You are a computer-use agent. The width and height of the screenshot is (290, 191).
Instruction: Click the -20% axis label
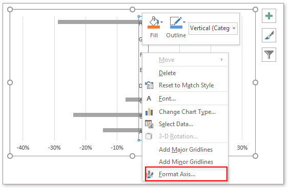[86, 148]
